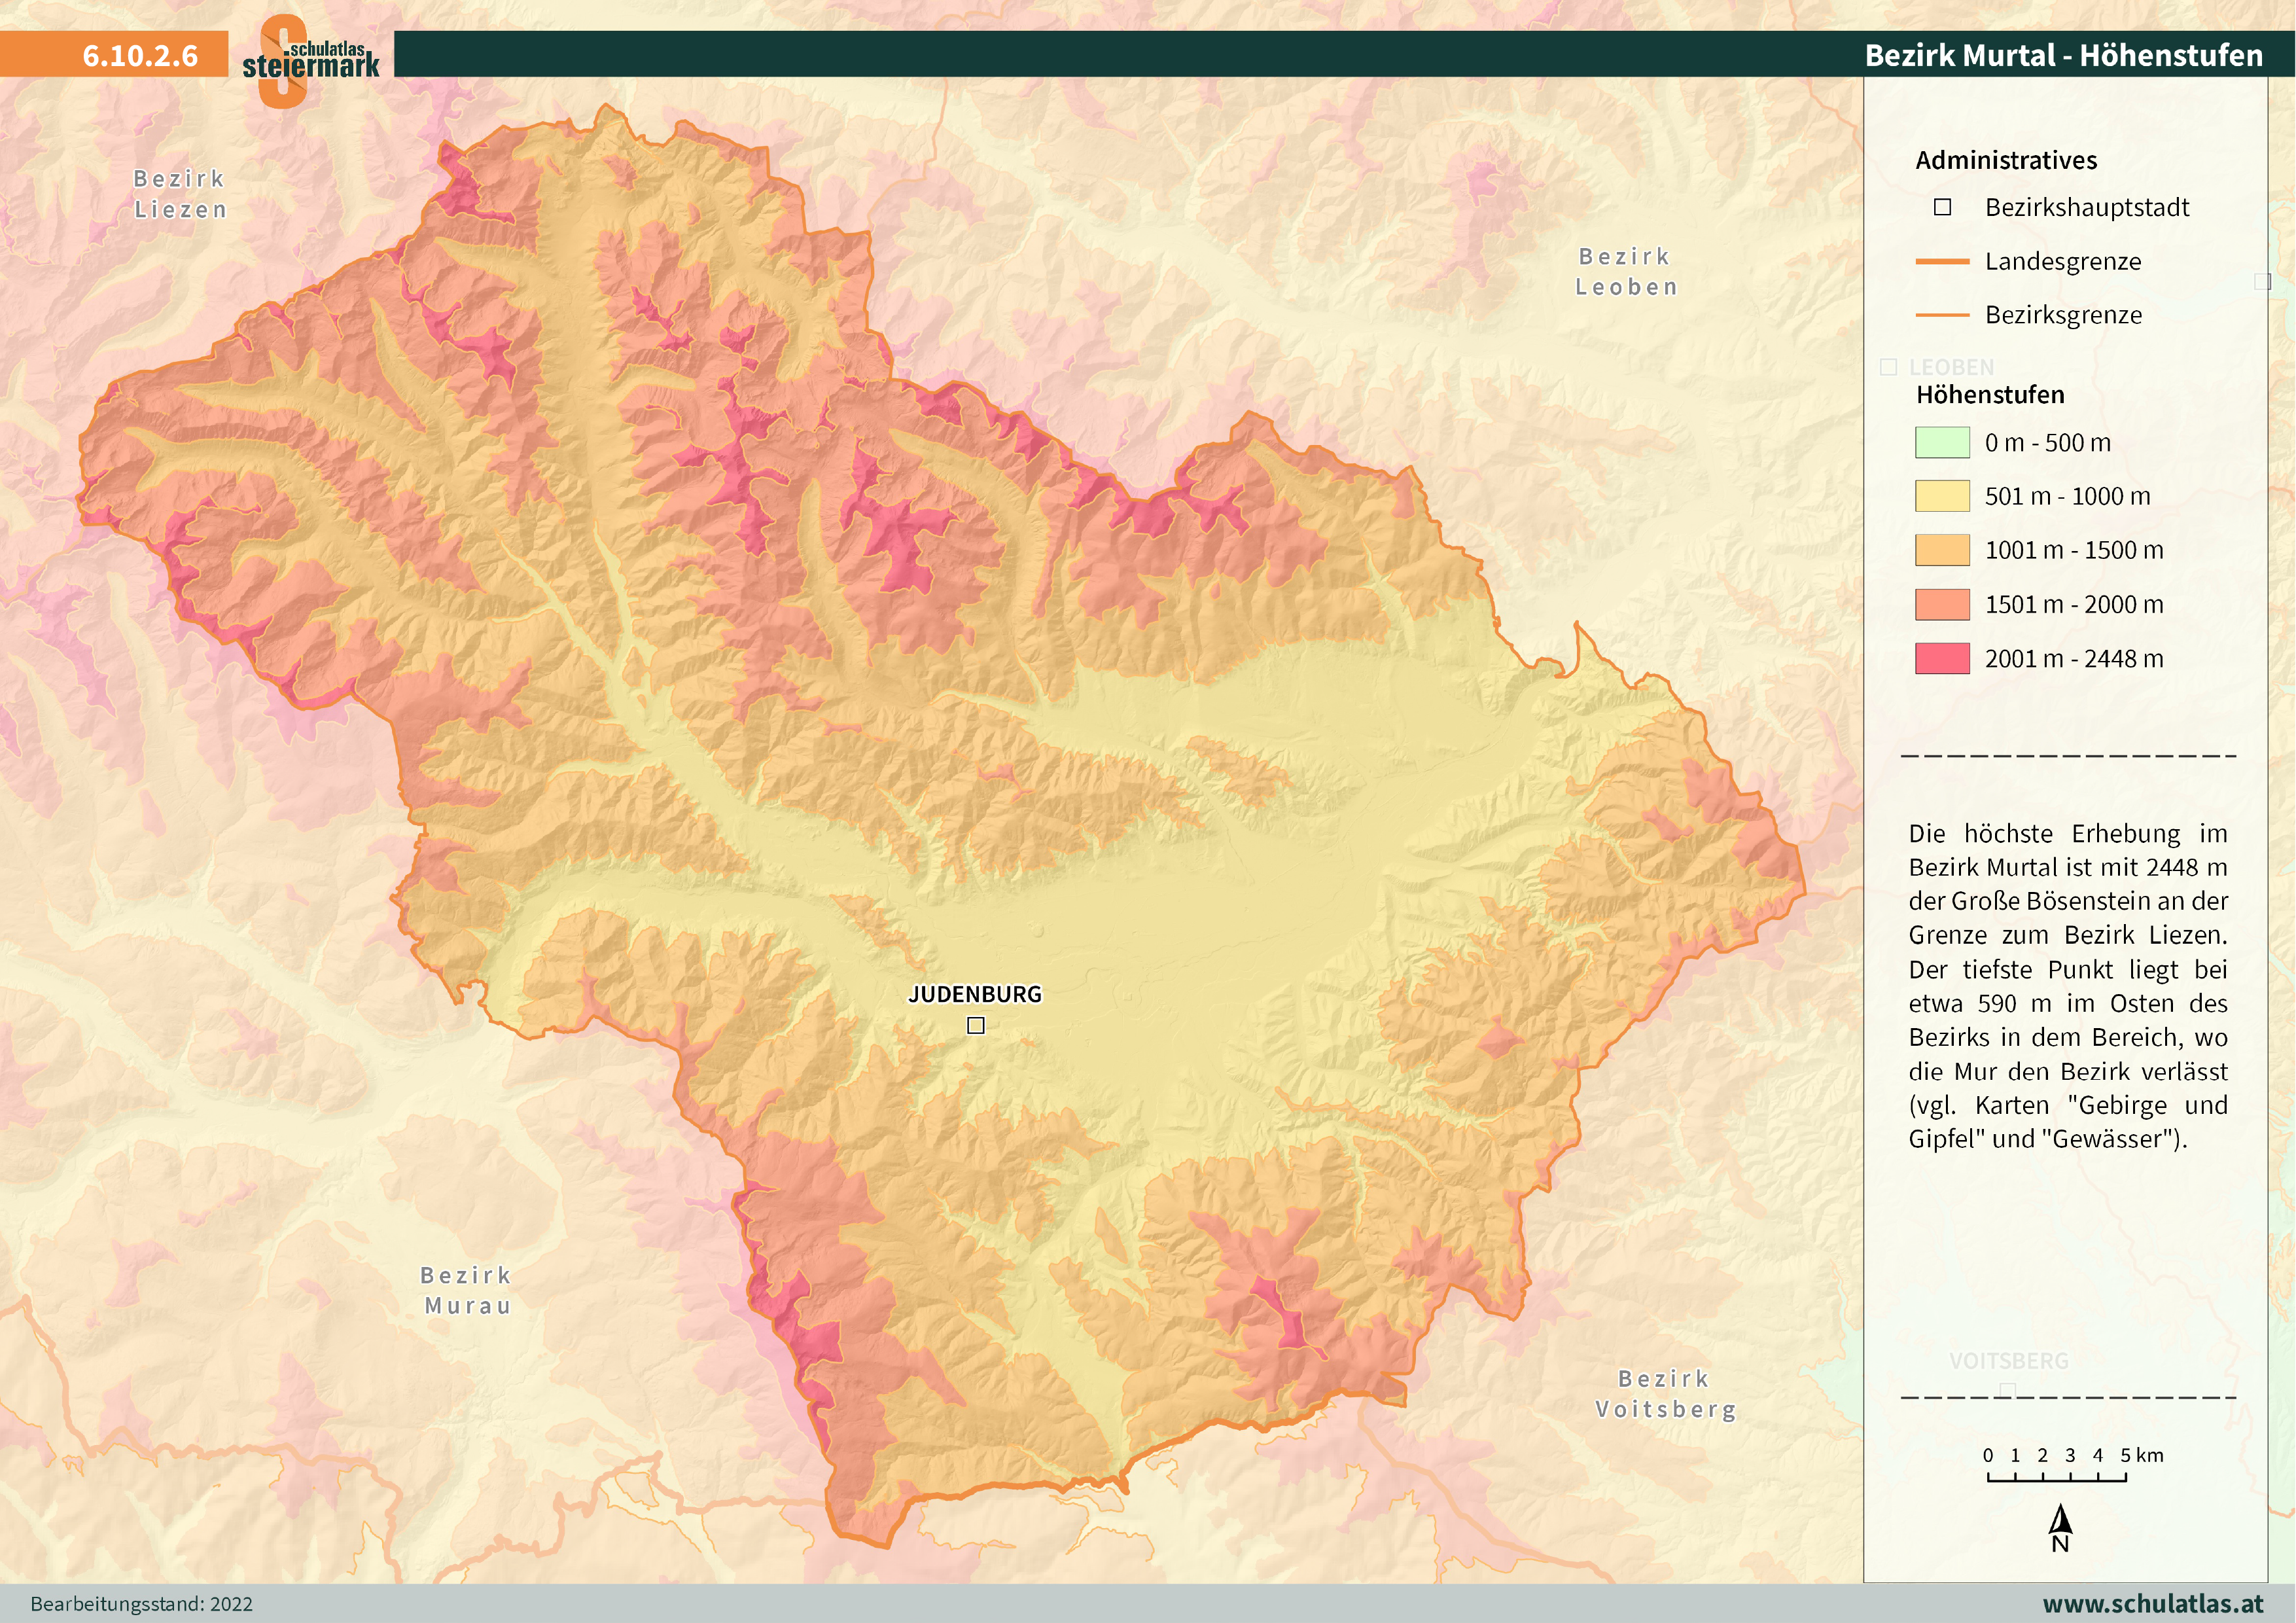Click the Bezirk Voitsberg map label
This screenshot has height=1623, width=2296.
coord(1665,1394)
